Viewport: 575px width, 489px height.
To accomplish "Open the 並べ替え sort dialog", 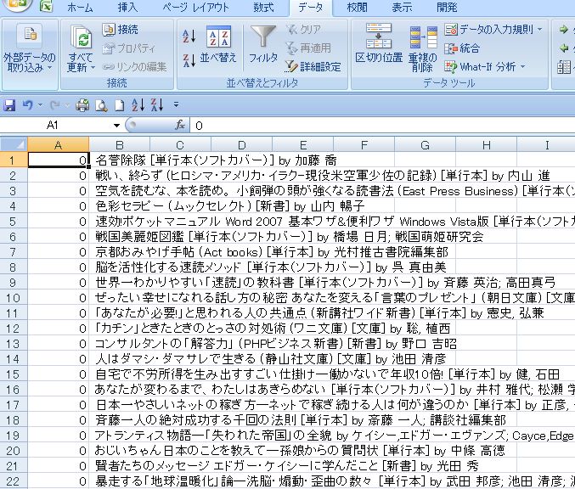I will 218,45.
